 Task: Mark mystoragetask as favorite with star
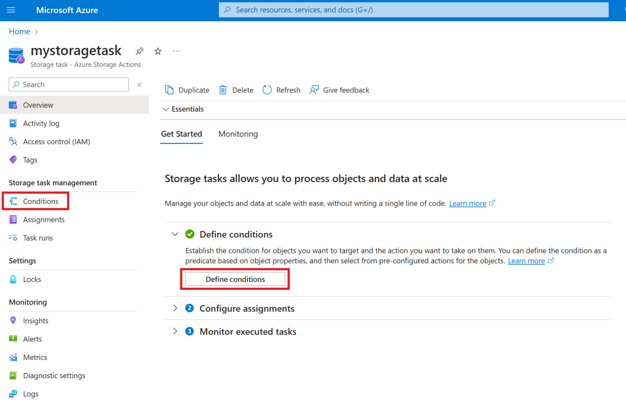[x=158, y=51]
